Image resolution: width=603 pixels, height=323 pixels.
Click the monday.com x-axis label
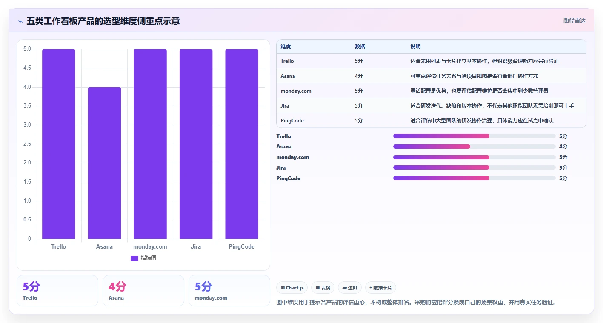click(150, 246)
